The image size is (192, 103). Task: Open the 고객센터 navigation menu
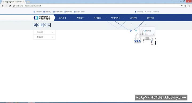coord(133,18)
